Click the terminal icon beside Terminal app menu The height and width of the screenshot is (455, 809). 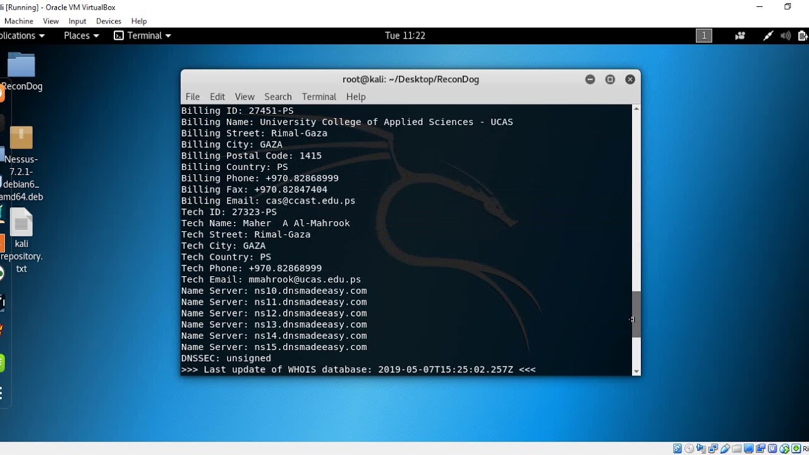coord(118,36)
